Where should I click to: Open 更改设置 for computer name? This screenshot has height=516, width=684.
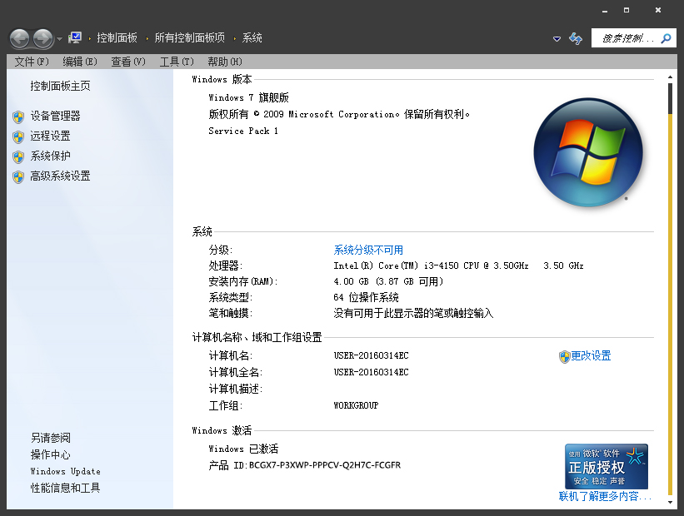592,355
